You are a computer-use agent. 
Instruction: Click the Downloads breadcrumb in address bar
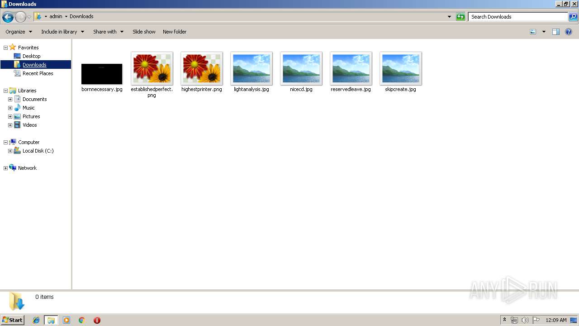(x=81, y=16)
